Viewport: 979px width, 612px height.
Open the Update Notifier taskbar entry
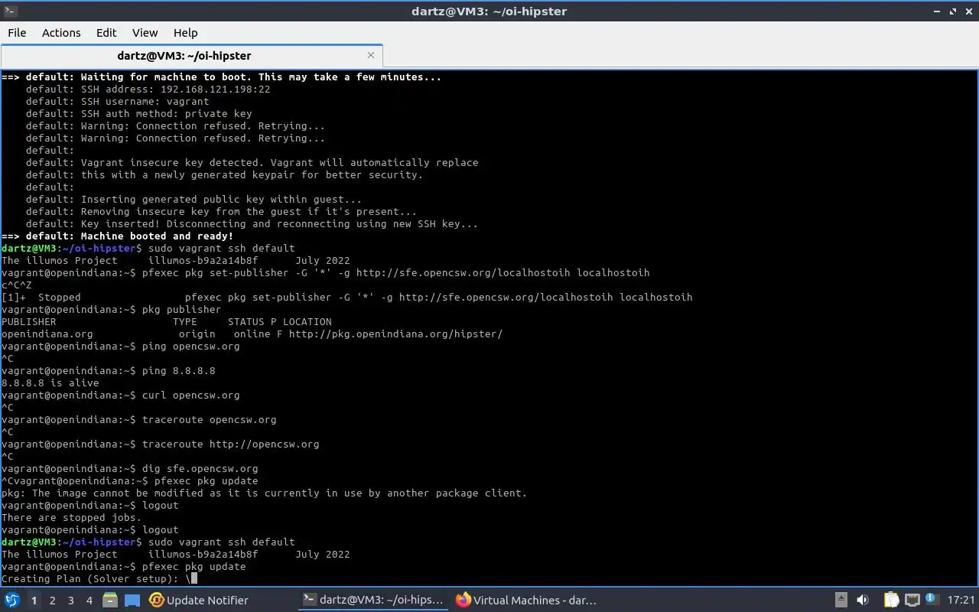pyautogui.click(x=199, y=601)
